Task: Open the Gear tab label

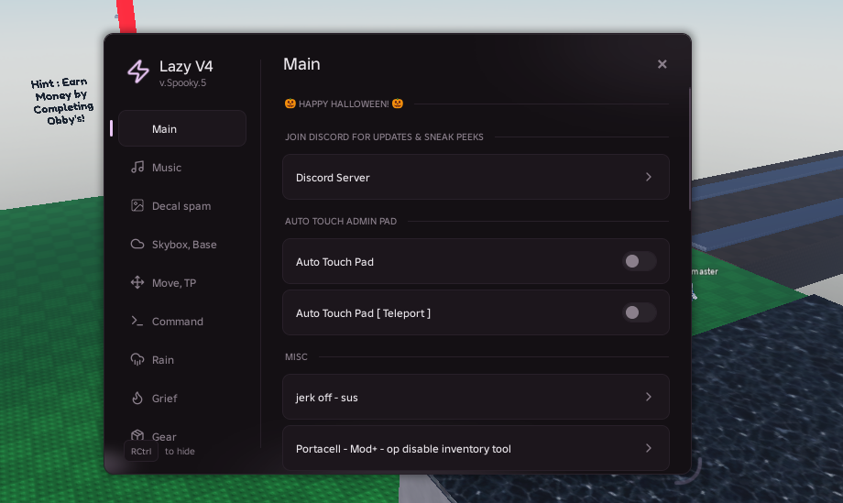Action: pos(164,437)
